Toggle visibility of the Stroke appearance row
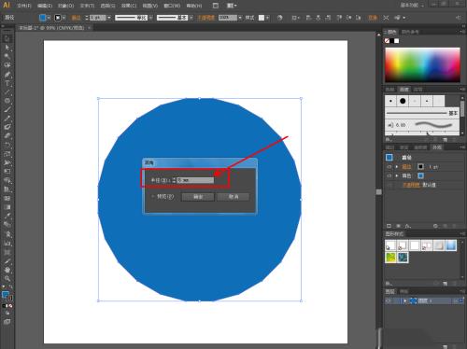467x349 pixels. point(389,167)
